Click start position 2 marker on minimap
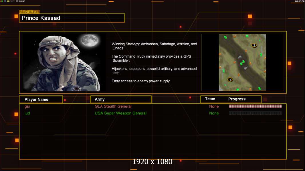Image resolution: width=305 pixels, height=171 pixels. 254,45
